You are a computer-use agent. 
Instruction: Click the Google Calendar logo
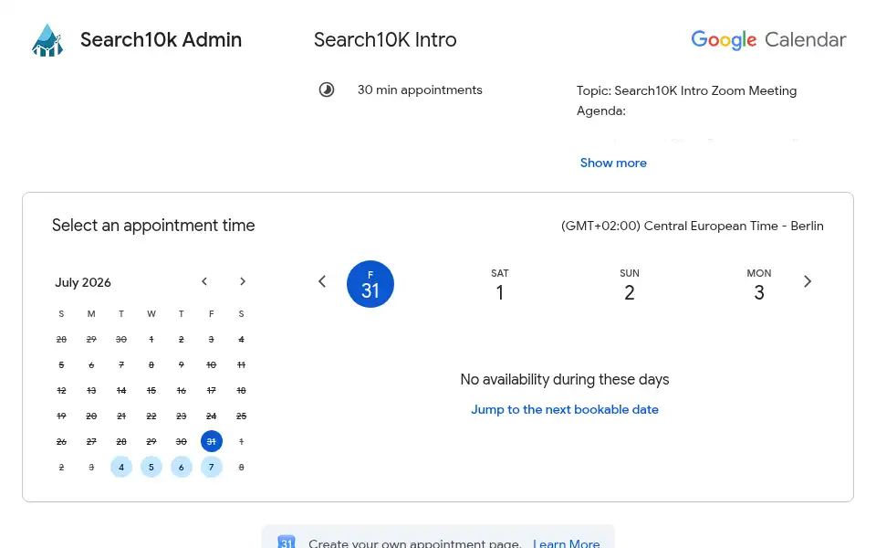click(768, 39)
